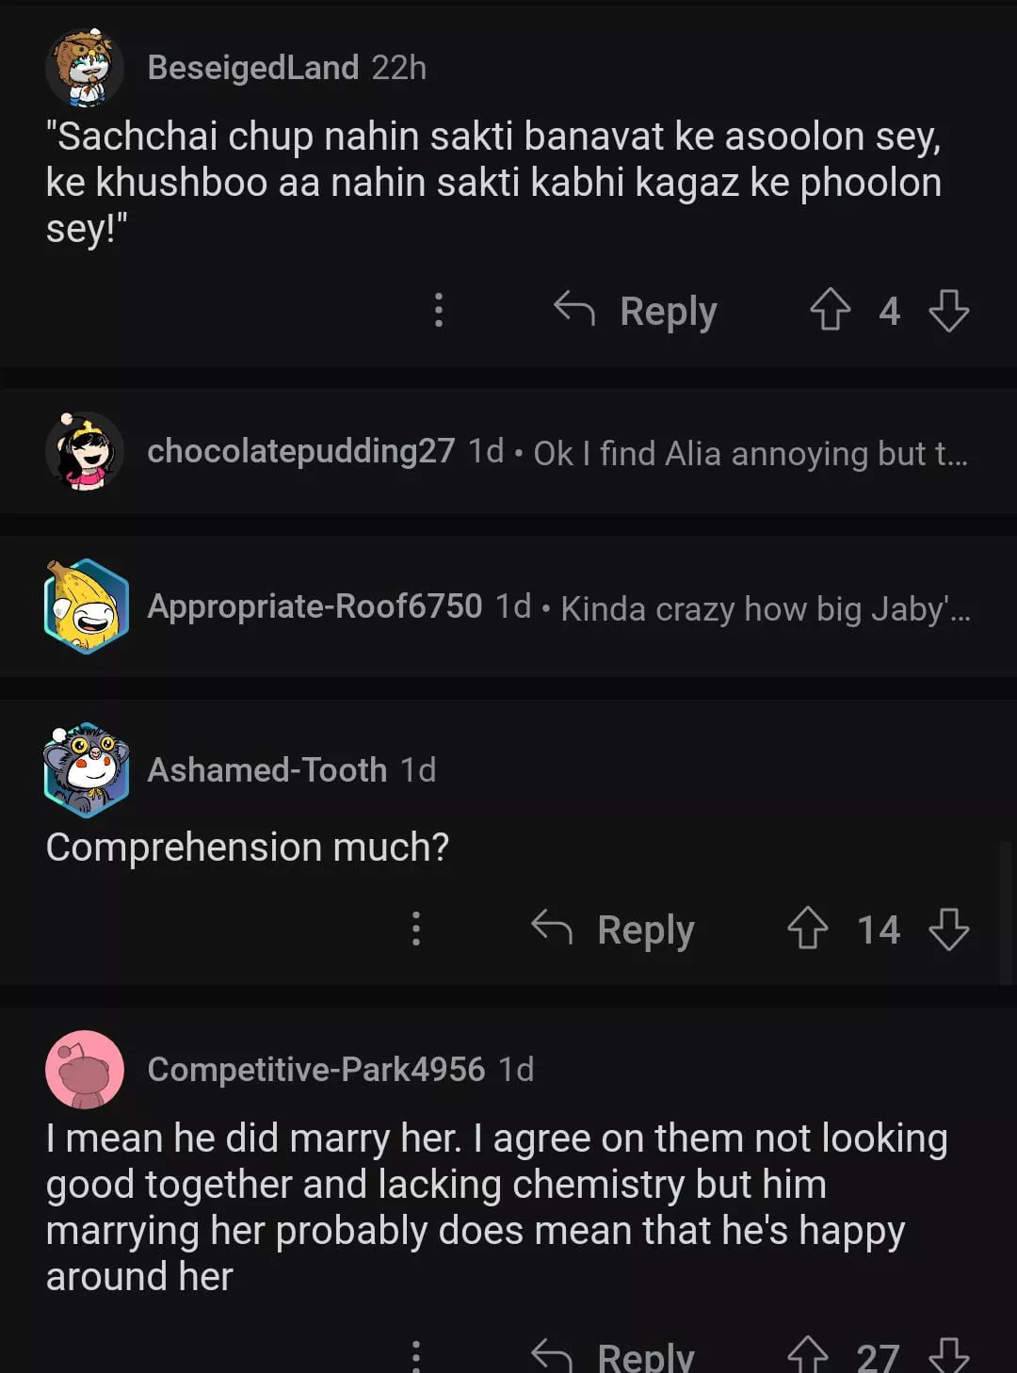Open more options on BeseigedLand's comment
This screenshot has height=1373, width=1017.
click(x=438, y=310)
